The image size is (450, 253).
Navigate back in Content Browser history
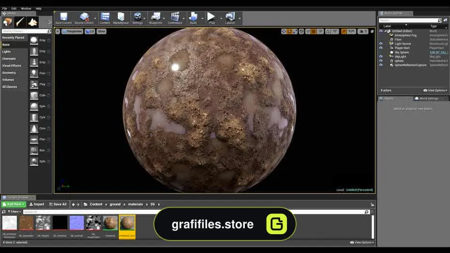(74, 205)
